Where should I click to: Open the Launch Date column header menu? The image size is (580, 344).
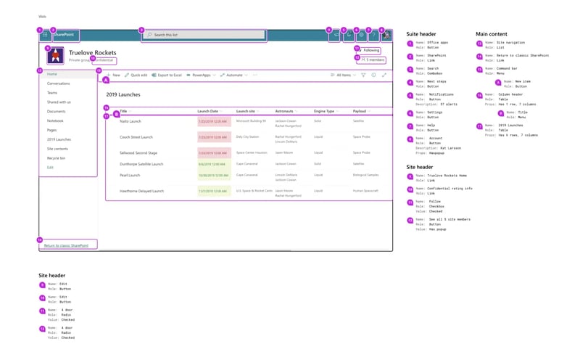tap(209, 111)
